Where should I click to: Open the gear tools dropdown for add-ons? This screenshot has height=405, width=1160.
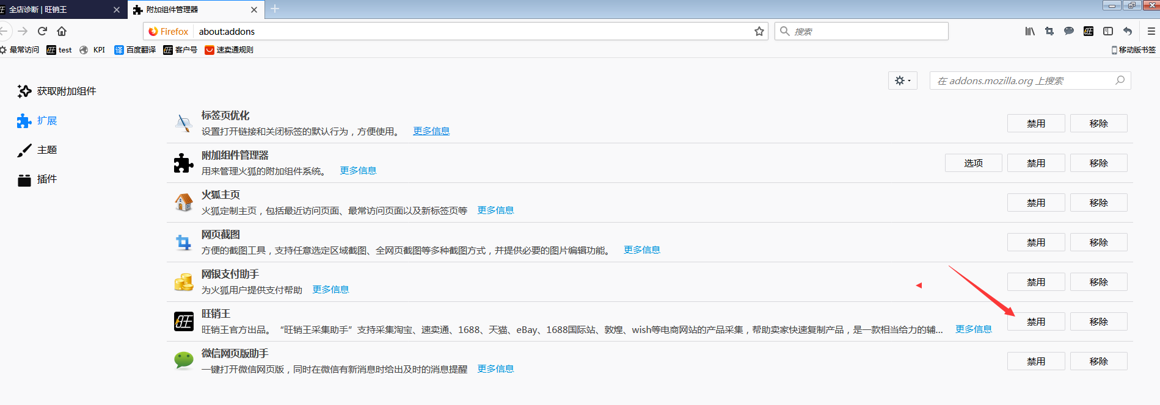coord(903,81)
